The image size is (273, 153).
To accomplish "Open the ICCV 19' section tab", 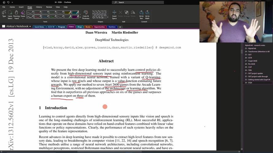I will click(x=51, y=27).
